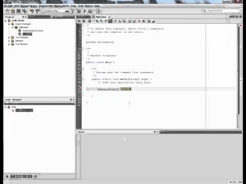Select the Output panel tab
Screen dimensions: 246x184
tap(81, 132)
